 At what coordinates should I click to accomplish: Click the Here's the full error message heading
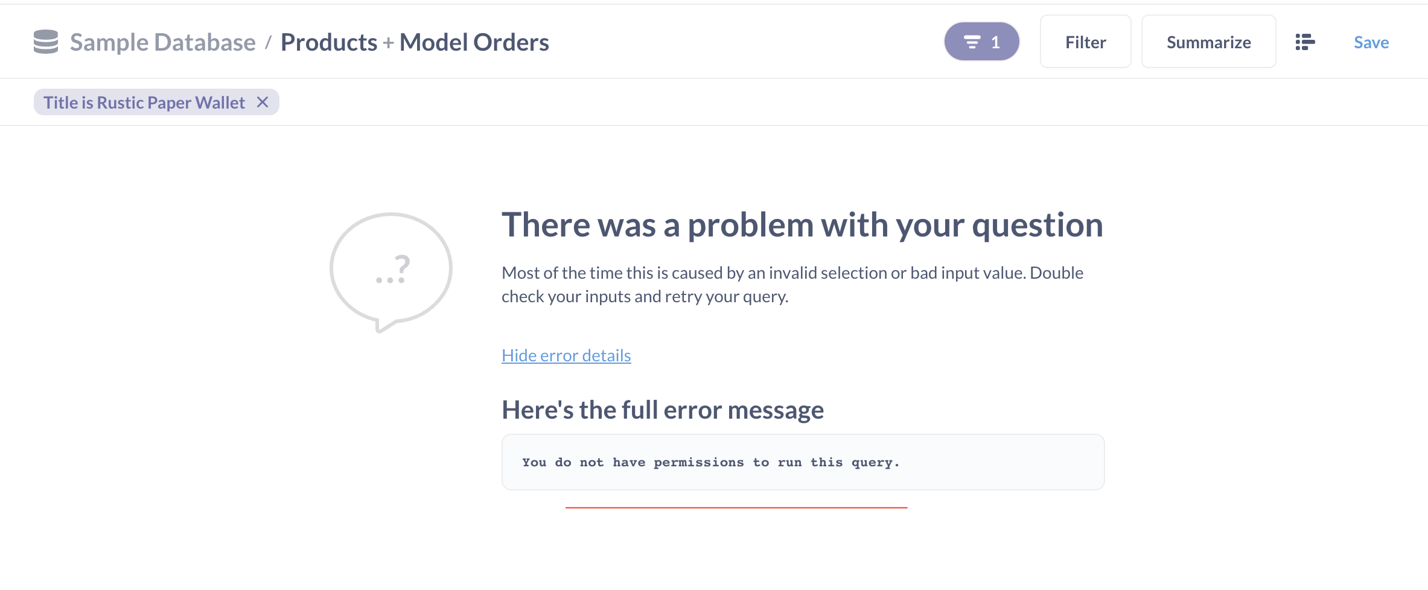662,410
